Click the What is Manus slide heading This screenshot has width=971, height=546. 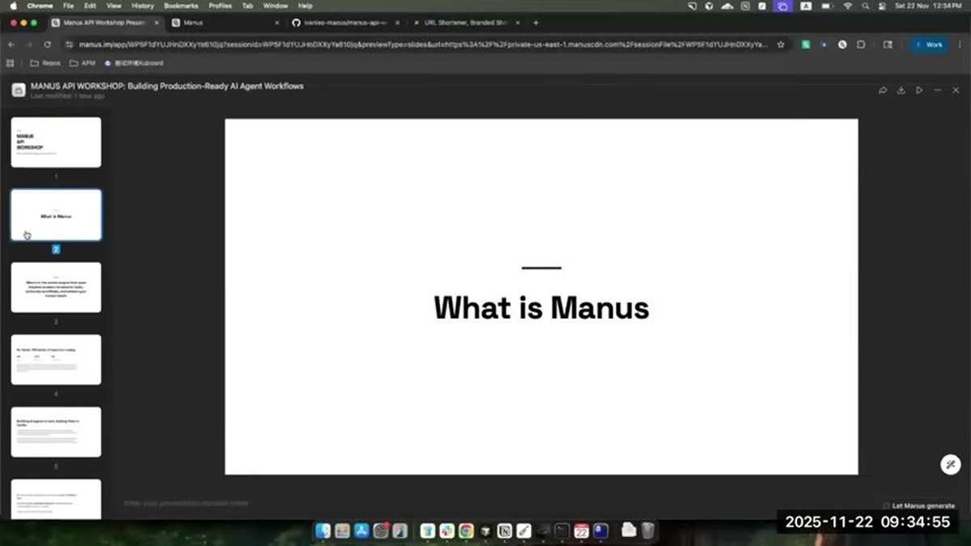coord(541,308)
